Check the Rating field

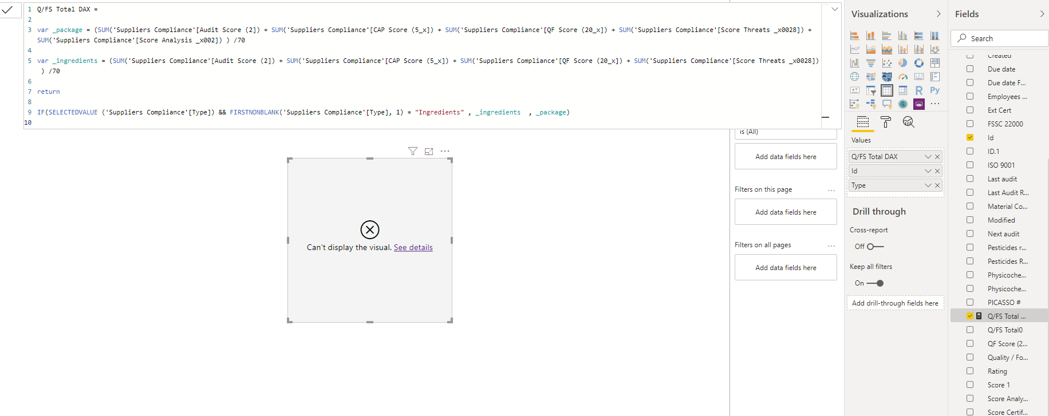pos(970,371)
